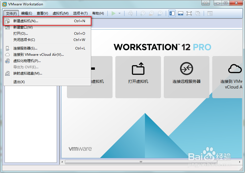Toggle the thumbnail bar view icon
The image size is (245, 173).
[181, 13]
